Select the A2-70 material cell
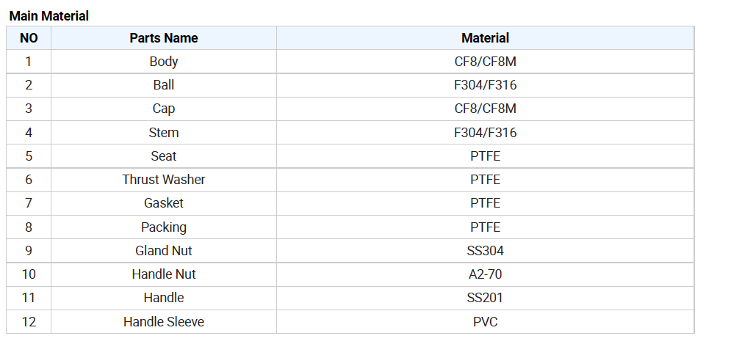Viewport: 731px width, 344px height. [x=486, y=274]
